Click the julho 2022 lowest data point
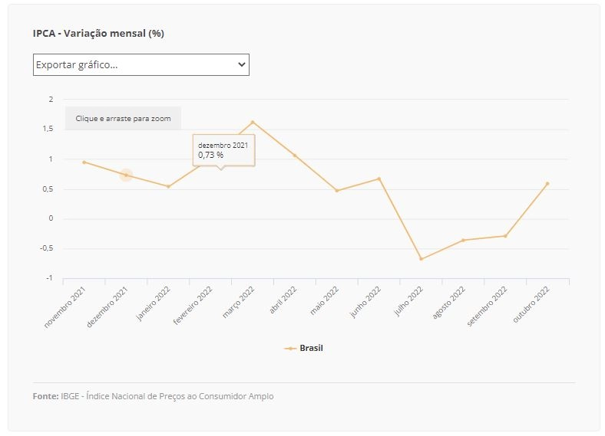Screen dimensions: 605x436 (x=422, y=259)
